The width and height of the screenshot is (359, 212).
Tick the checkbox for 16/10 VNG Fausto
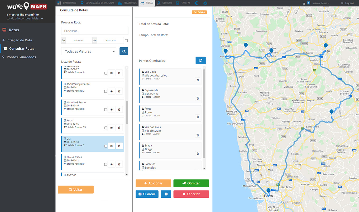(x=106, y=110)
